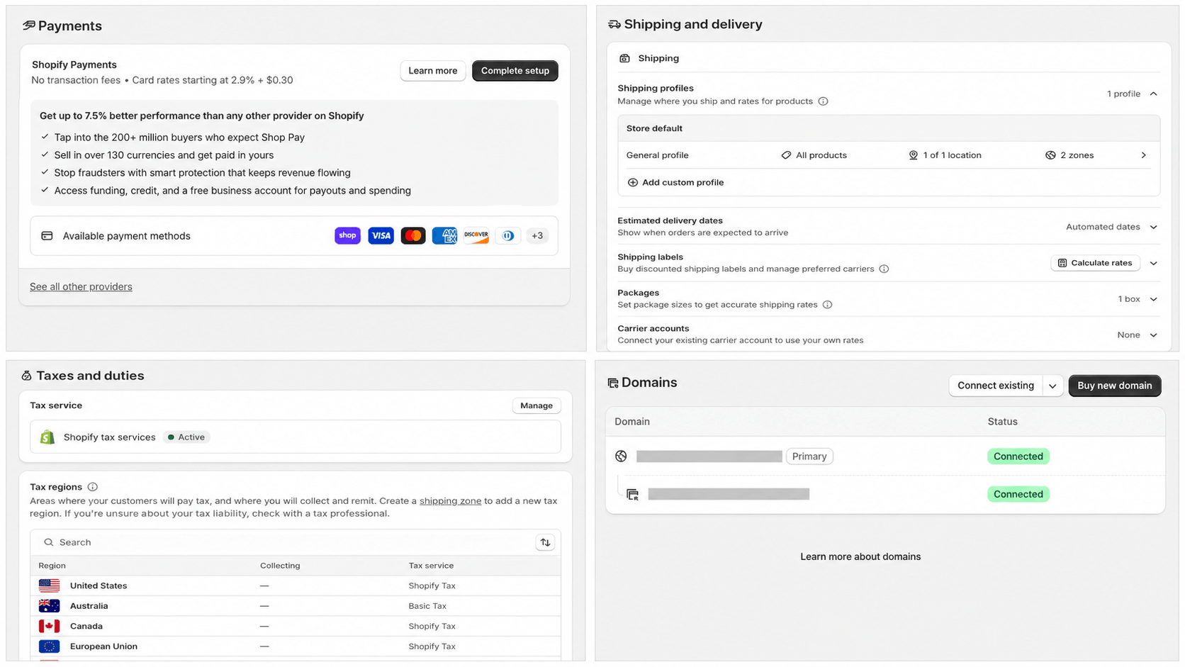
Task: Click the info icon beside Tax regions
Action: (x=92, y=487)
